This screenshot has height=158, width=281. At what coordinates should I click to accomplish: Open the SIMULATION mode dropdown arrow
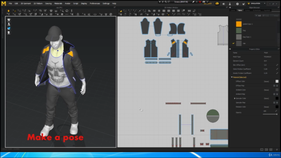click(264, 4)
